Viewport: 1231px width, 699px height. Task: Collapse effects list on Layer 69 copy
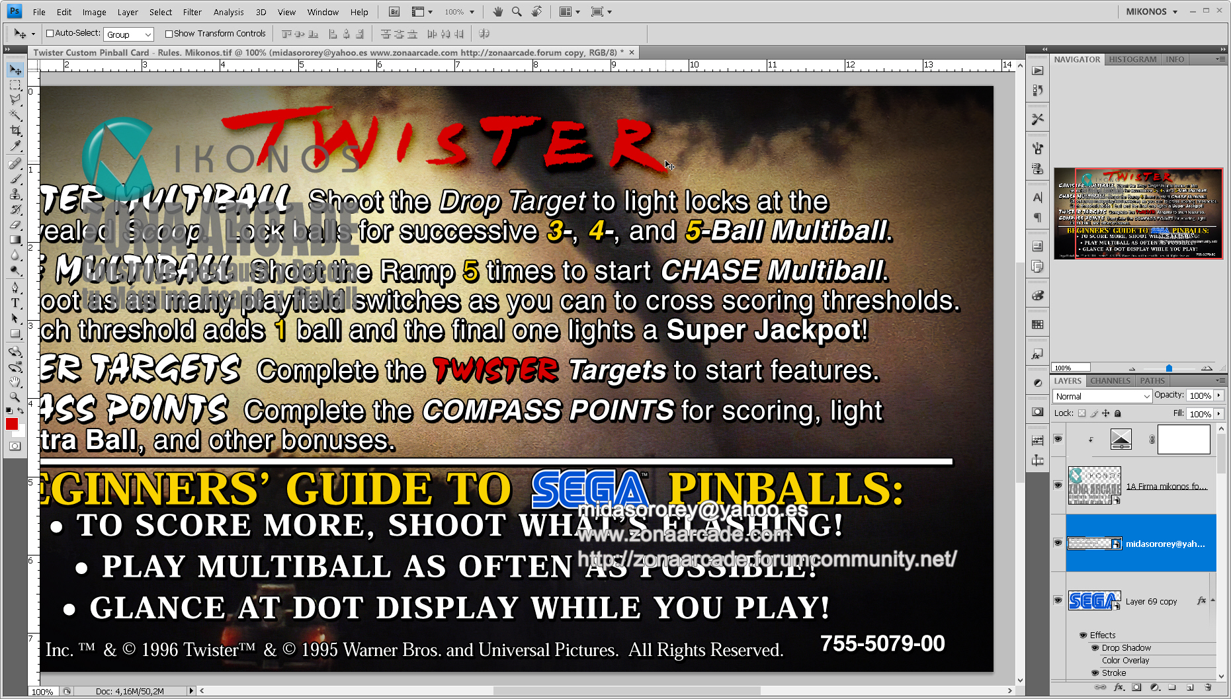[x=1213, y=600]
